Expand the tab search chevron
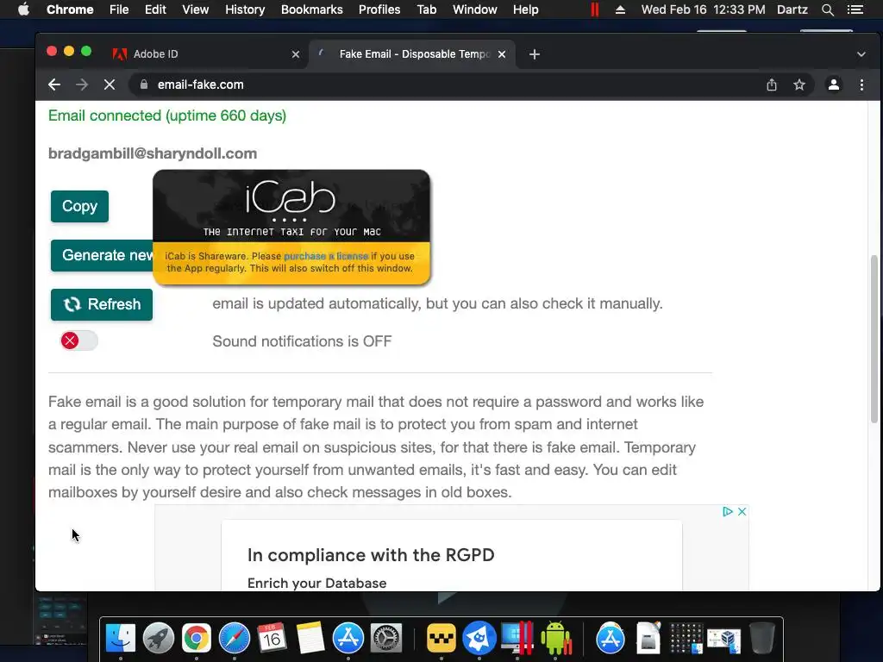Image resolution: width=883 pixels, height=662 pixels. pyautogui.click(x=861, y=54)
